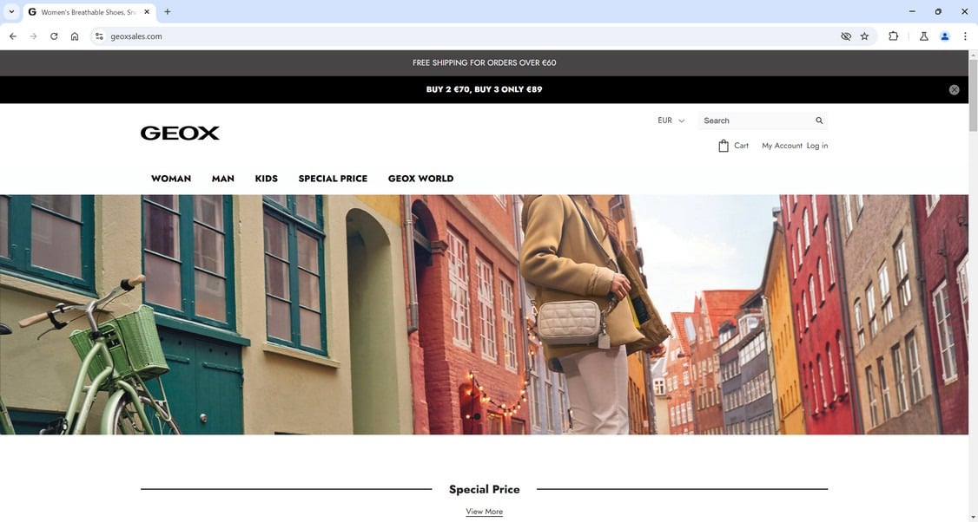The image size is (978, 522).
Task: Dismiss the black promo banner
Action: pos(954,89)
